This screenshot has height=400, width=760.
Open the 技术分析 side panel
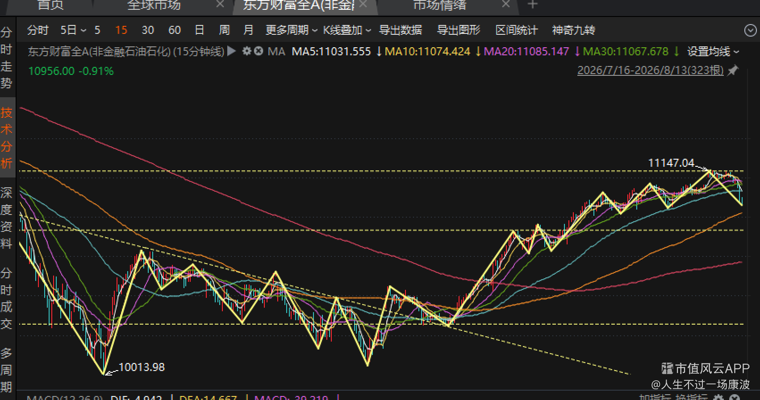pyautogui.click(x=6, y=138)
